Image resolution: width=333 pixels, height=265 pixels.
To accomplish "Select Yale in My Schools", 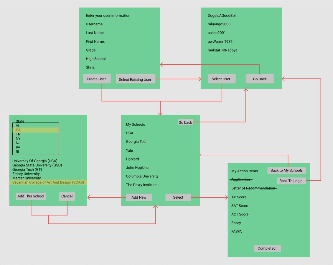I will [129, 151].
